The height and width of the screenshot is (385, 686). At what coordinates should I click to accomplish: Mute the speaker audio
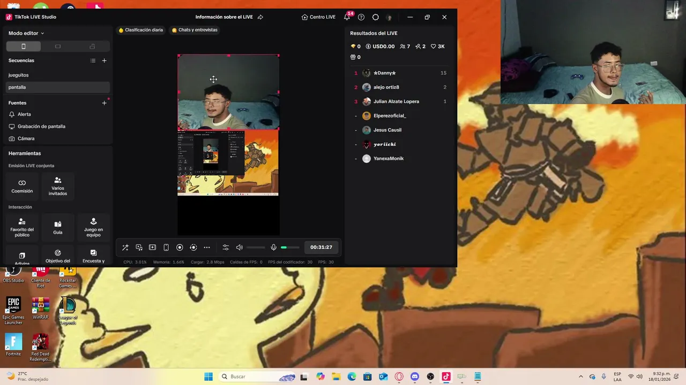pos(240,247)
